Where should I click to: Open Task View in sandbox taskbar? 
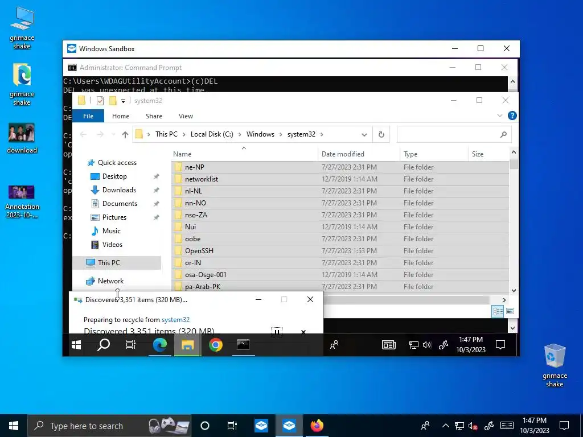click(131, 345)
